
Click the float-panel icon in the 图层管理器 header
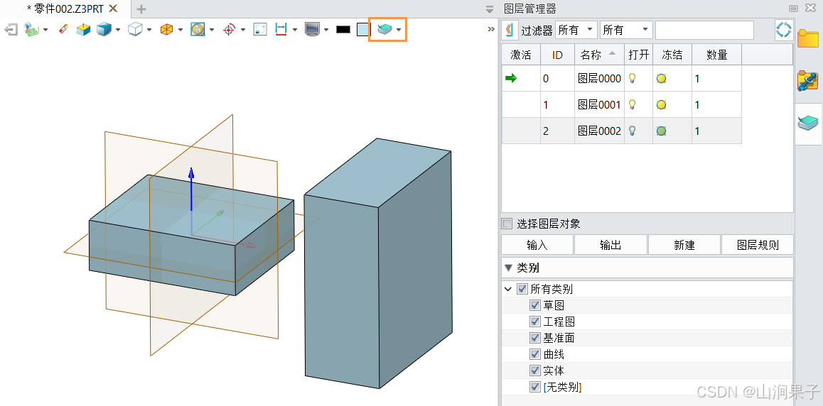794,9
